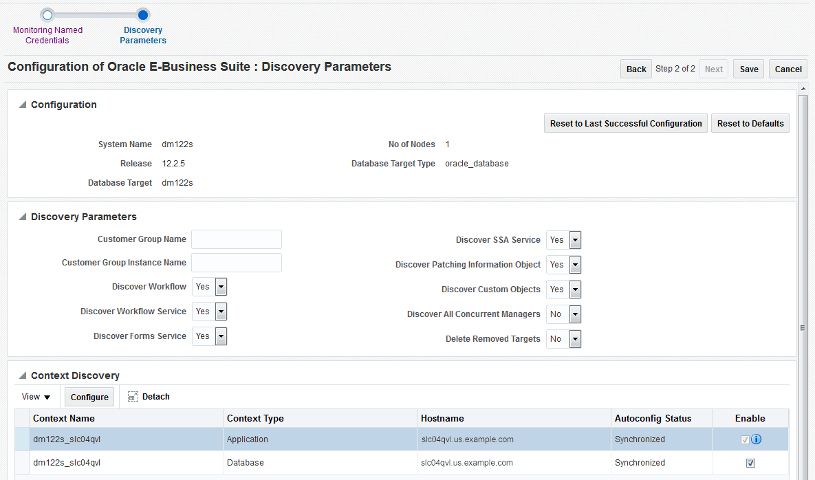The height and width of the screenshot is (480, 815).
Task: Click hostname cell in the Application row
Action: pos(514,439)
